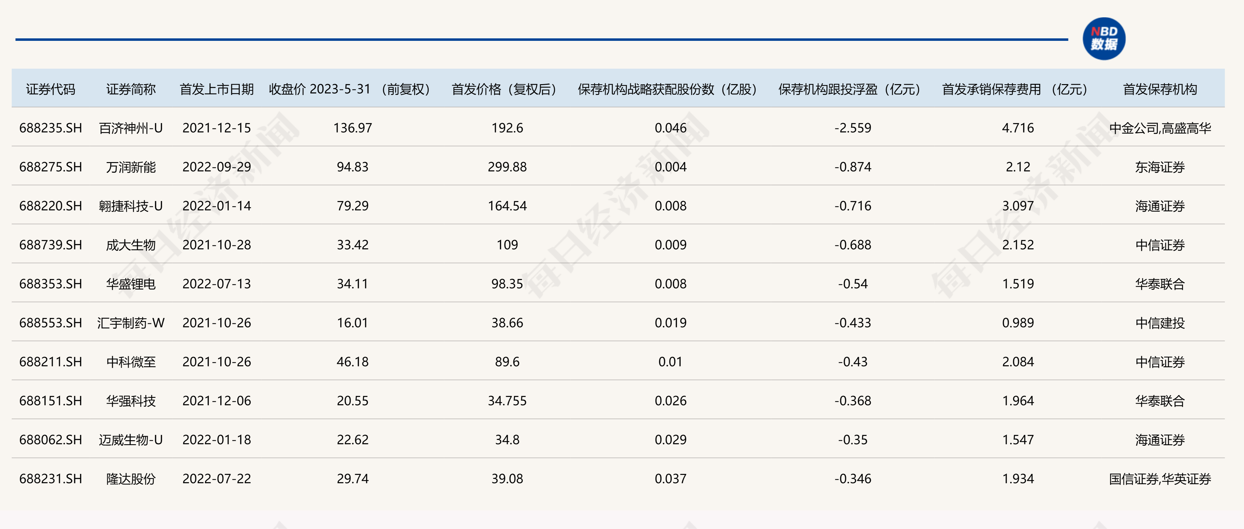Click closing price 16.01
The width and height of the screenshot is (1244, 529).
pyautogui.click(x=353, y=323)
